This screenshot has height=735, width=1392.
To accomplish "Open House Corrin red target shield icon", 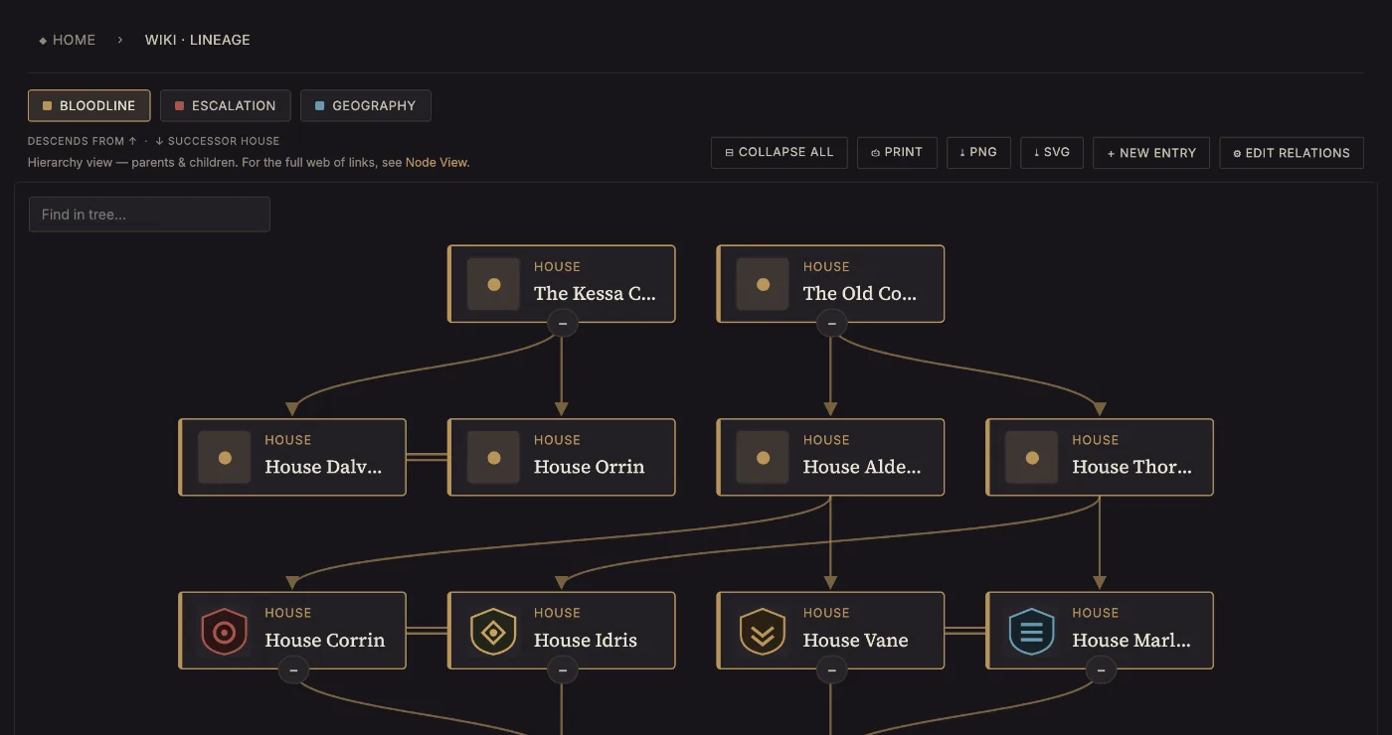I will (x=224, y=632).
